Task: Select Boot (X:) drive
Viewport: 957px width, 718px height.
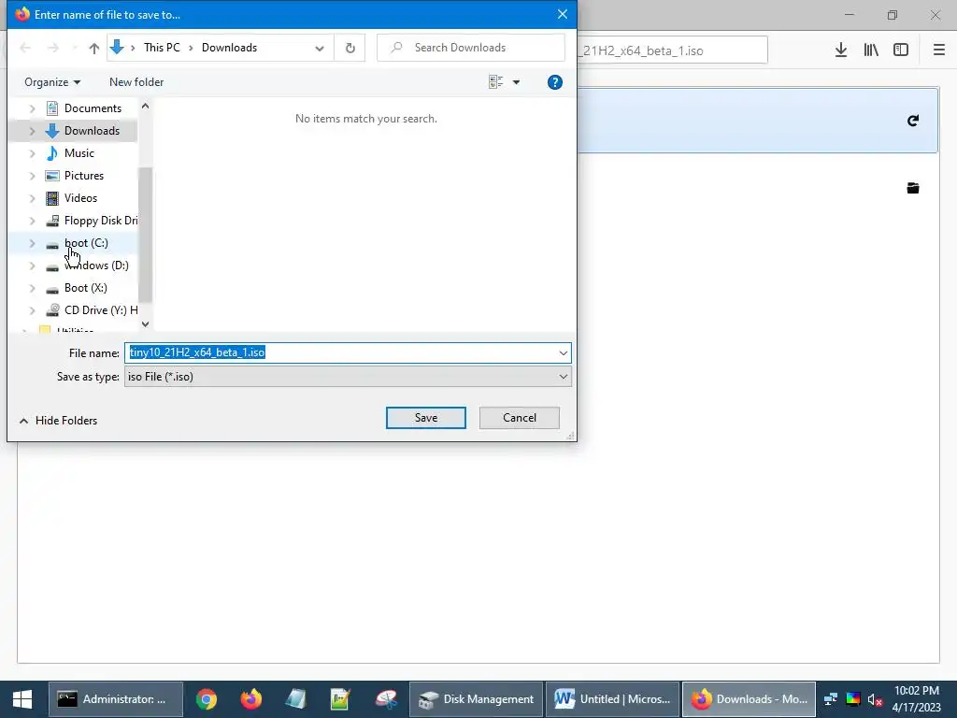Action: coord(85,288)
